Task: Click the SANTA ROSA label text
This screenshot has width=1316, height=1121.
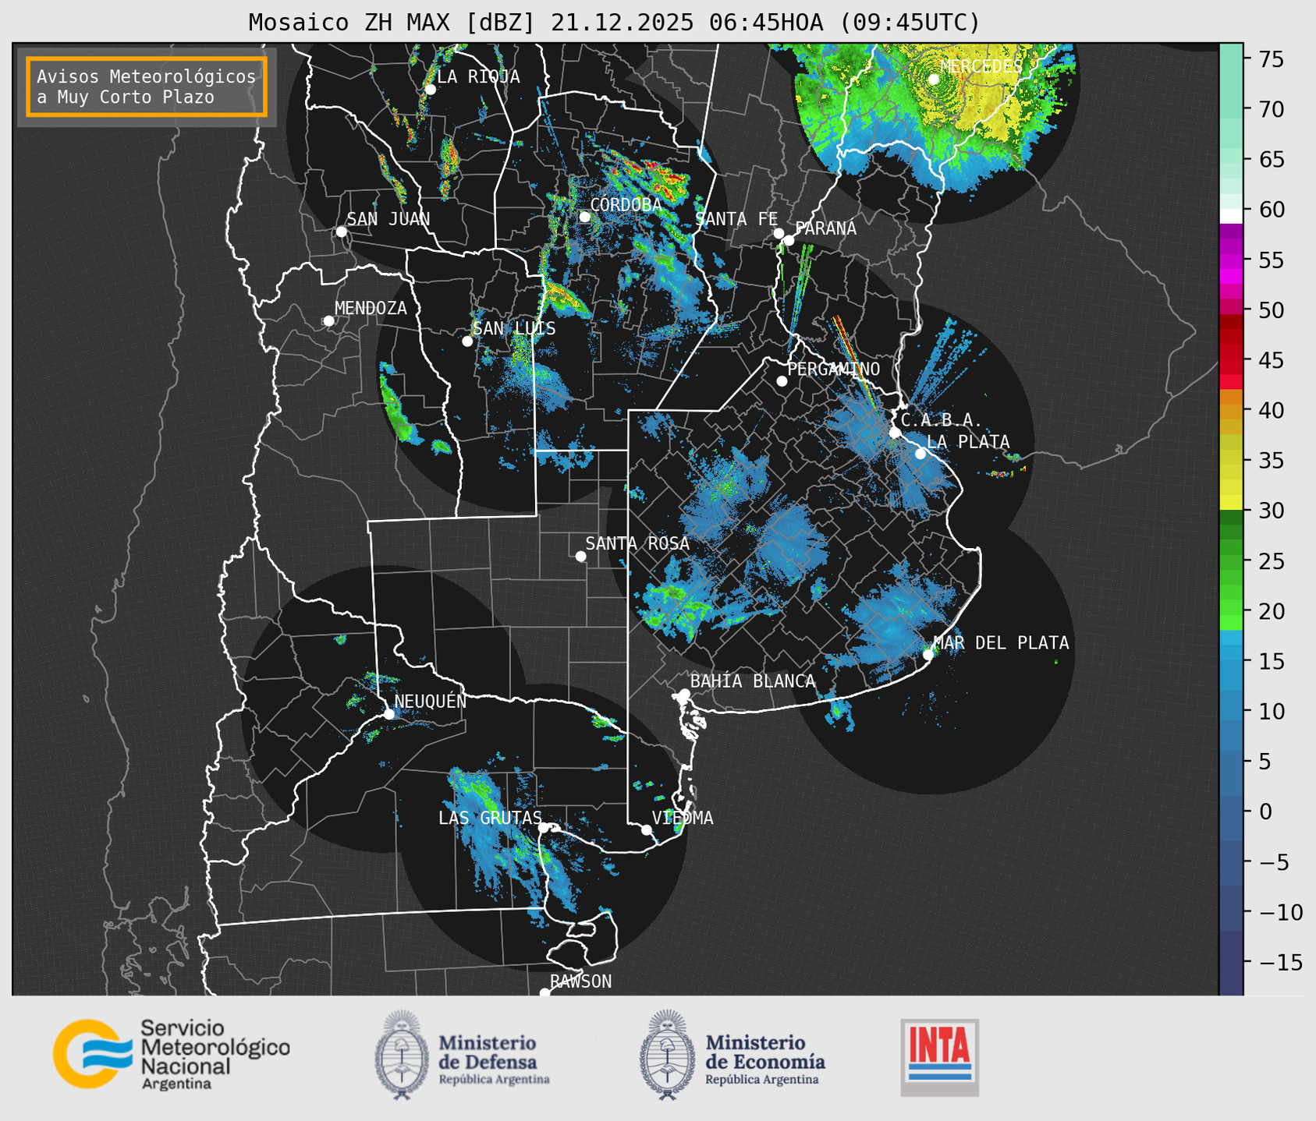Action: (637, 543)
